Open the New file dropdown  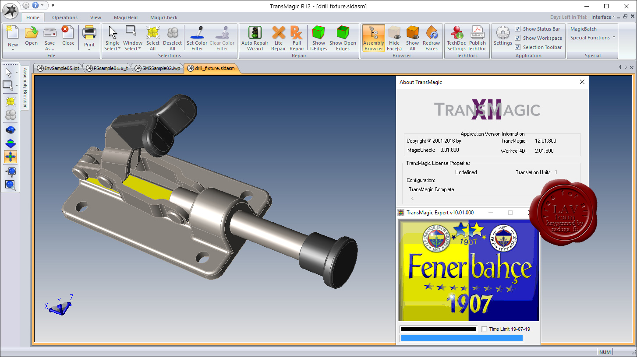coord(13,49)
